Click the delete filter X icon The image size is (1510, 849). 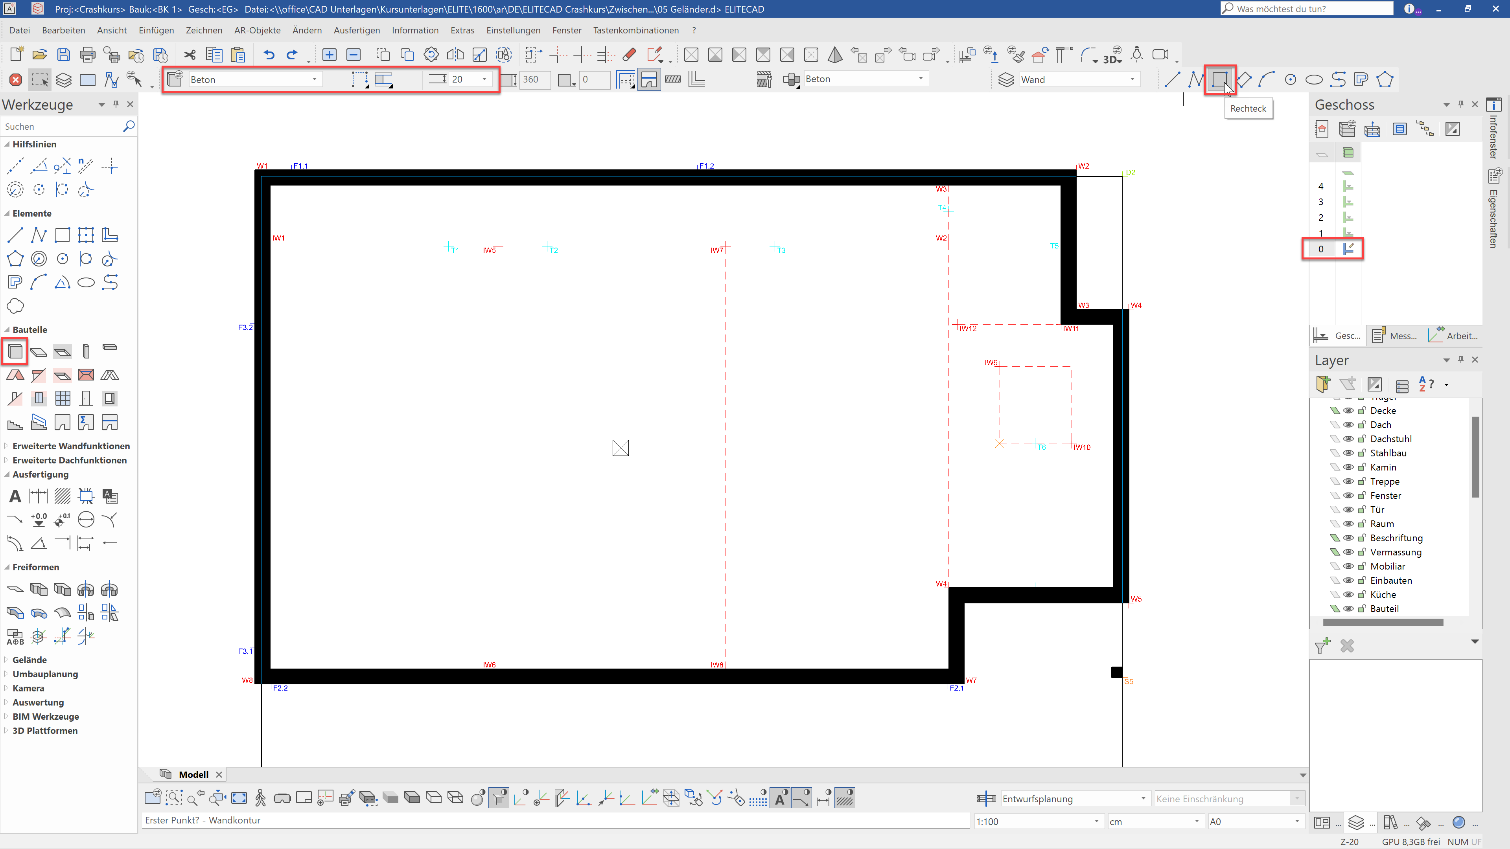(1347, 646)
